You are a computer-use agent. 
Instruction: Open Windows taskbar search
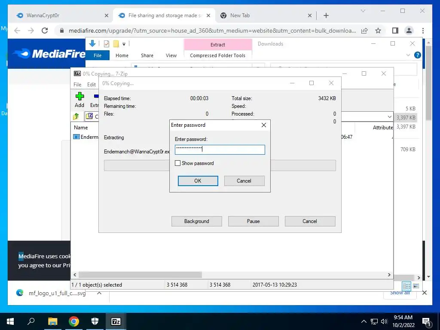(31, 321)
